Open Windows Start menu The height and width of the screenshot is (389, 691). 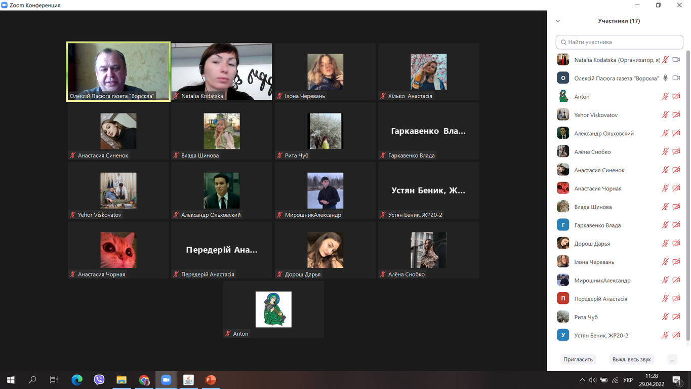[x=11, y=379]
